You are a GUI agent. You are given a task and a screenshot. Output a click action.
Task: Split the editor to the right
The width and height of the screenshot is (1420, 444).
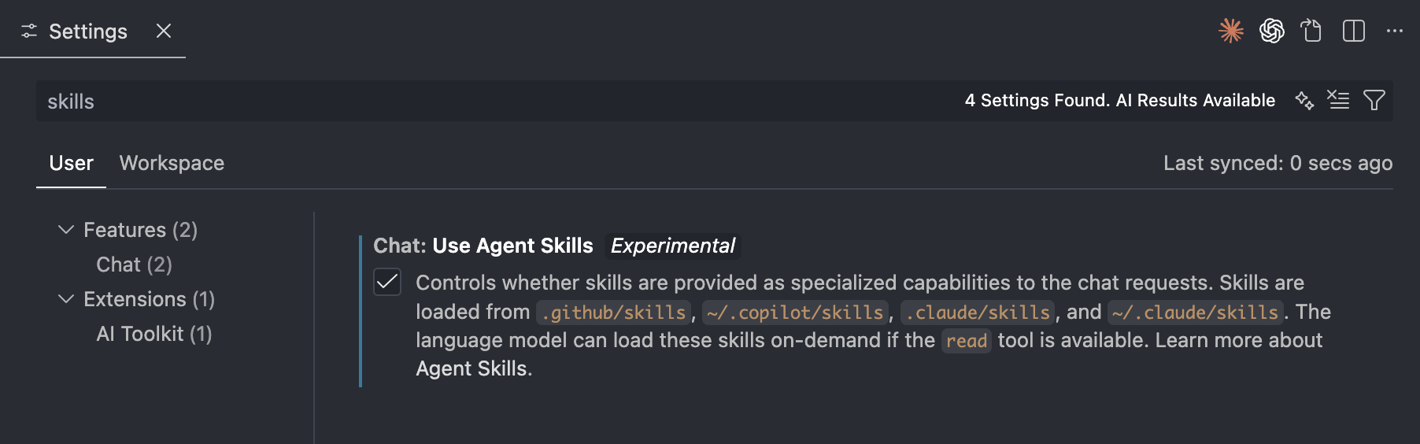pos(1354,31)
